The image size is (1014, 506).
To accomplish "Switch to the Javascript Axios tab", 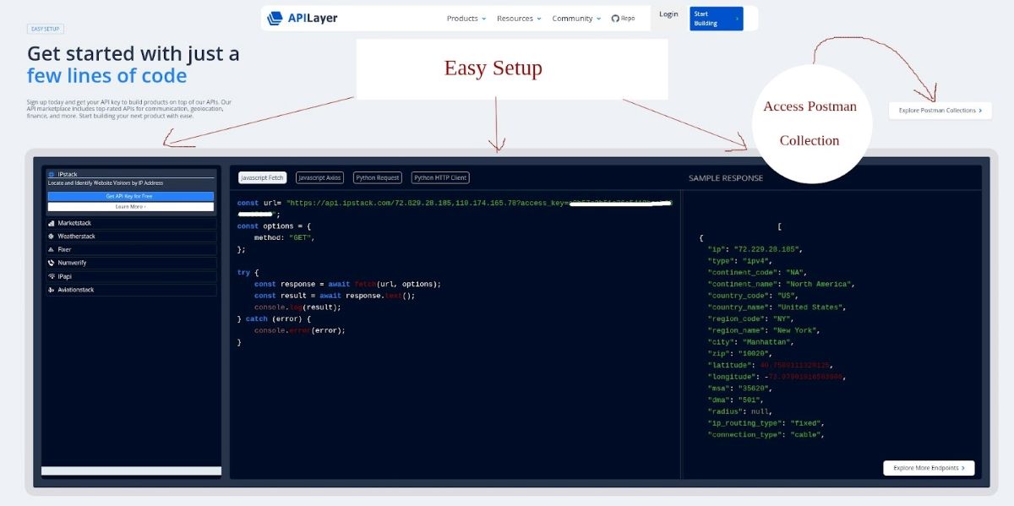I will tap(319, 177).
